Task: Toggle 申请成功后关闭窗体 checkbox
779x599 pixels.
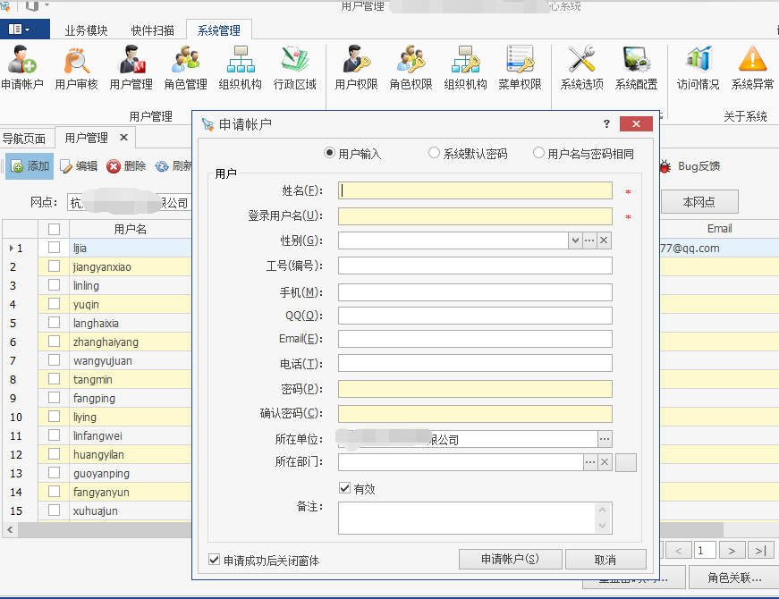Action: [214, 560]
